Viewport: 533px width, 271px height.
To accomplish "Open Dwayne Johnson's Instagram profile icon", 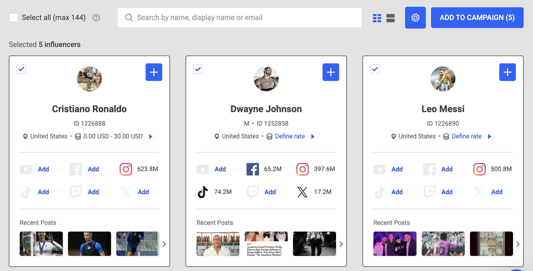I will (302, 169).
